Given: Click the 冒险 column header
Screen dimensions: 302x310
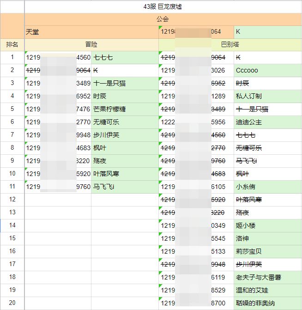Looking at the screenshot, I should 91,45.
